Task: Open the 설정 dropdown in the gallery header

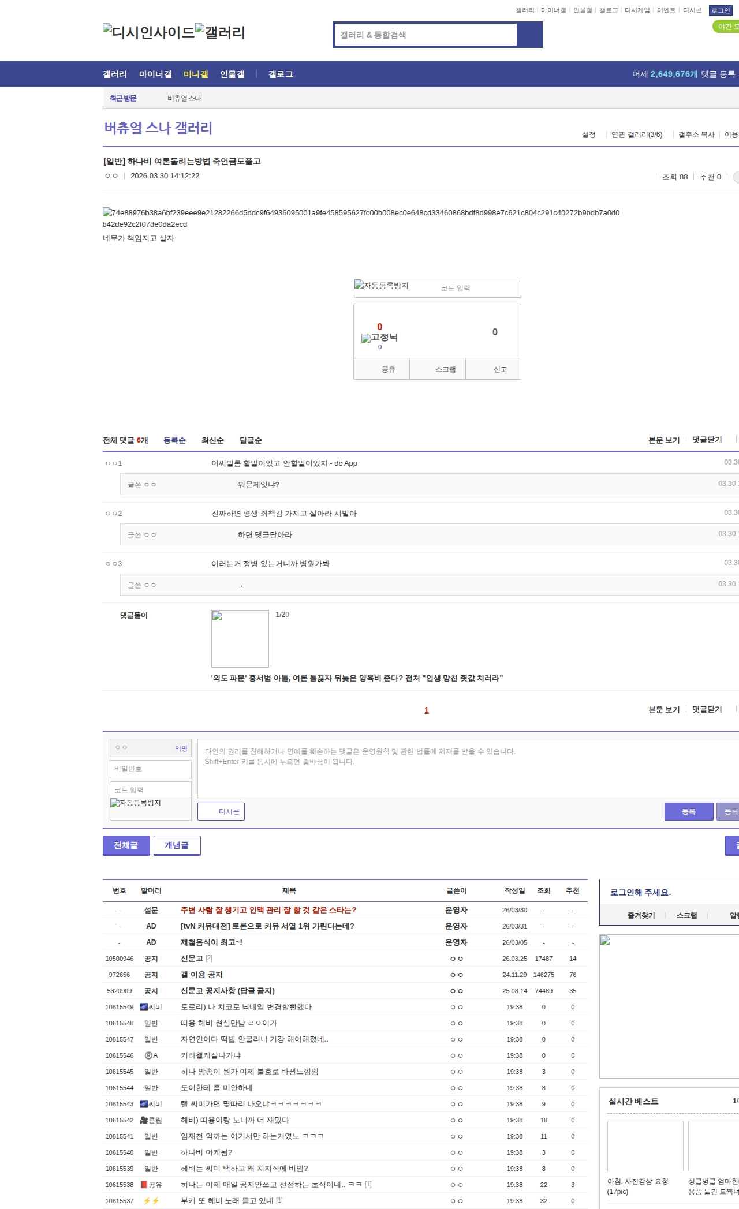Action: point(588,134)
